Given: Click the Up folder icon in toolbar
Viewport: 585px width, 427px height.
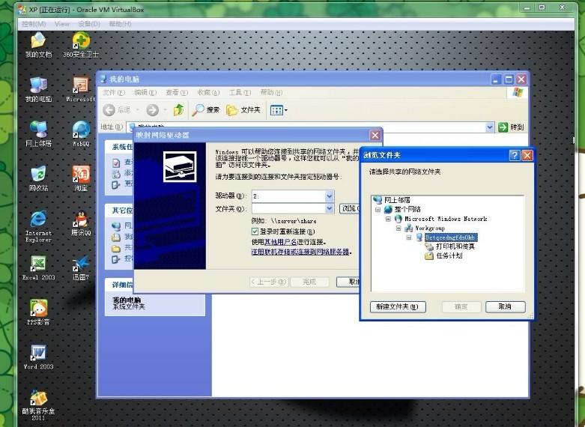Looking at the screenshot, I should pyautogui.click(x=179, y=109).
